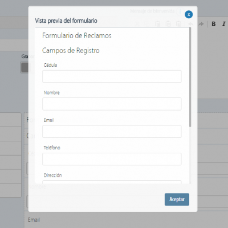The image size is (228, 228).
Task: Click the first faded paste clipboard icon
Action: coord(157,24)
